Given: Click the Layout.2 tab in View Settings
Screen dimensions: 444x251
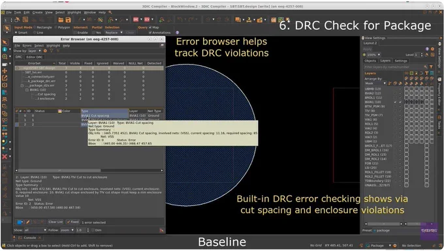Looking at the screenshot, I should tap(370, 43).
